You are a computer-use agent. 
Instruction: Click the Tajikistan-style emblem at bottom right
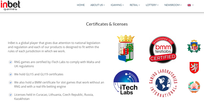[194, 87]
